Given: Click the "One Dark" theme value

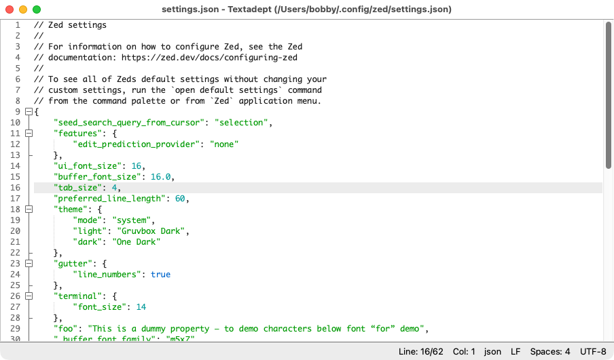Looking at the screenshot, I should [137, 242].
